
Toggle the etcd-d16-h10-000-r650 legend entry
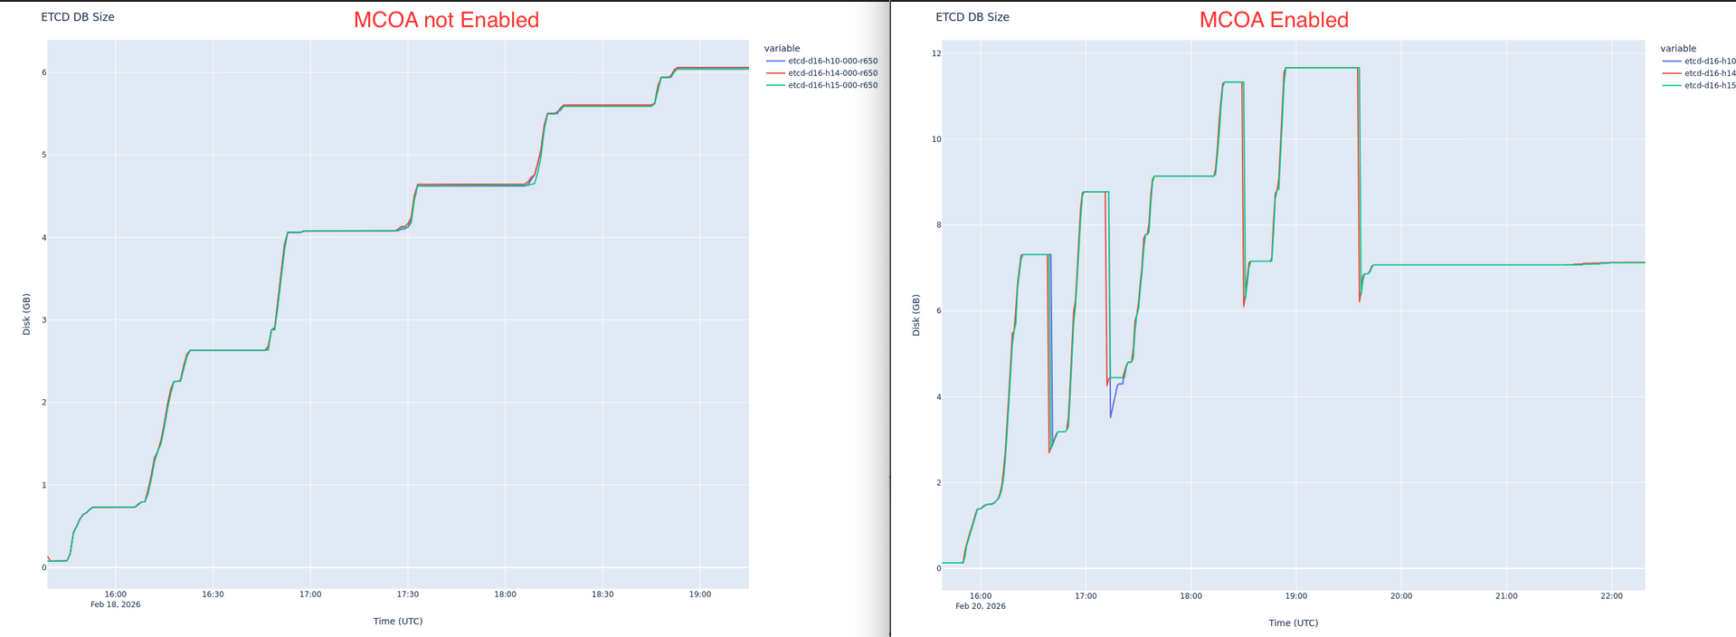click(x=821, y=62)
